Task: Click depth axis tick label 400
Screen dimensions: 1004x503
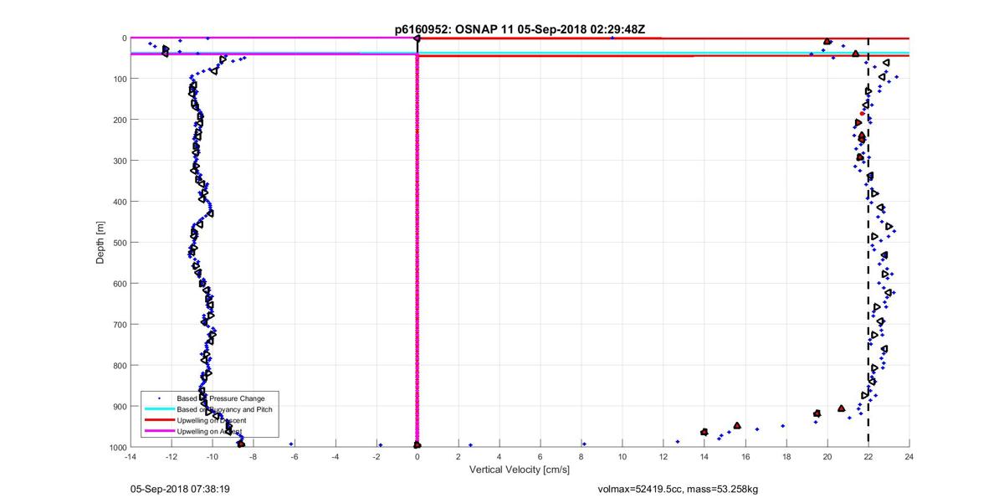Action: click(x=120, y=202)
